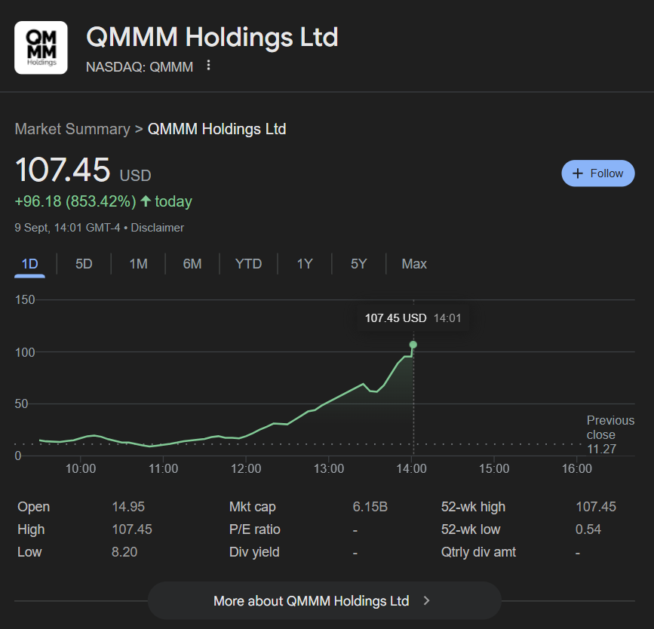The height and width of the screenshot is (629, 654).
Task: Show the 5Y chart range
Action: [359, 264]
